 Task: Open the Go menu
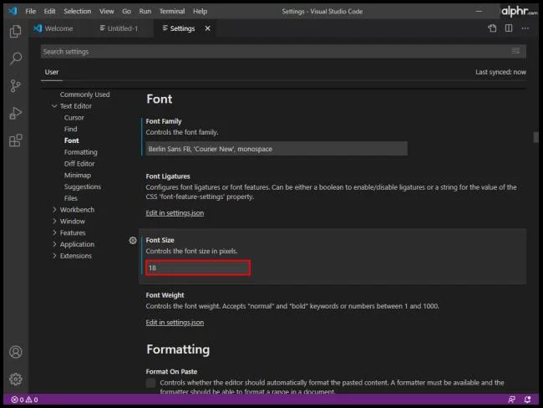[x=126, y=11]
